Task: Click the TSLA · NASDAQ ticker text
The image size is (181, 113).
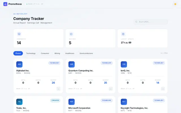Action: click(23, 110)
